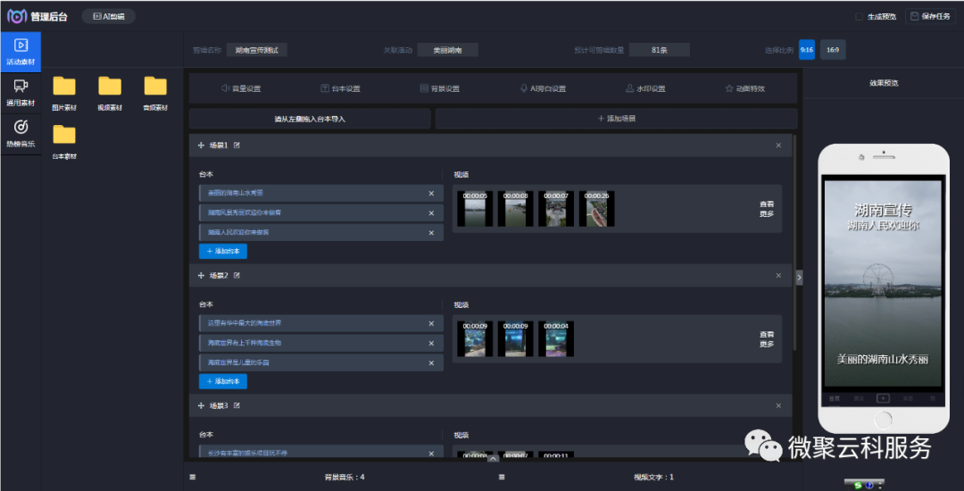The image size is (964, 491).
Task: Open 动画特效 animation effects
Action: pos(745,88)
